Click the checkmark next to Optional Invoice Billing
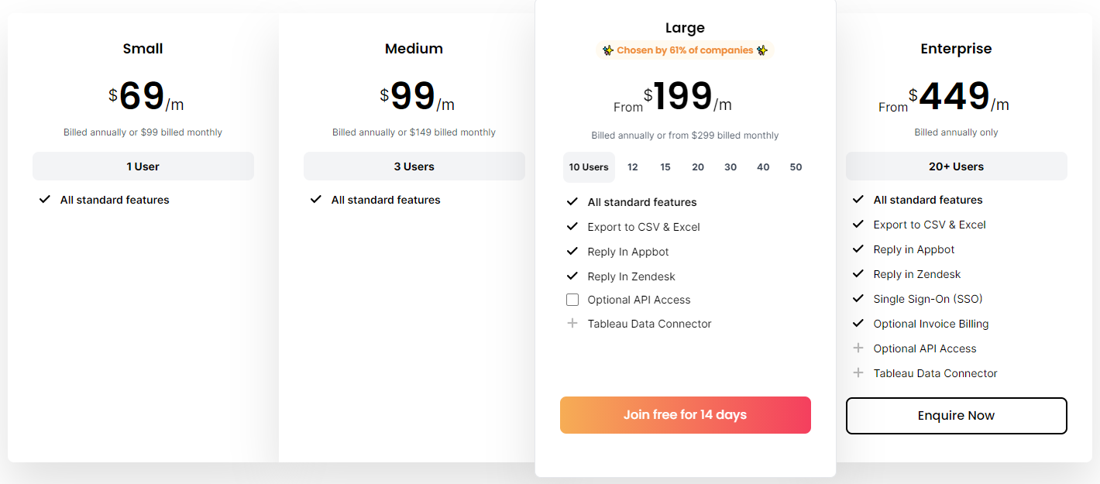This screenshot has width=1100, height=484. [x=858, y=324]
